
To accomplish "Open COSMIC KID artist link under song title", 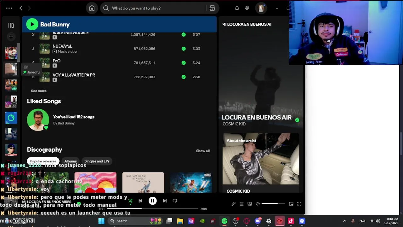I will tap(234, 124).
